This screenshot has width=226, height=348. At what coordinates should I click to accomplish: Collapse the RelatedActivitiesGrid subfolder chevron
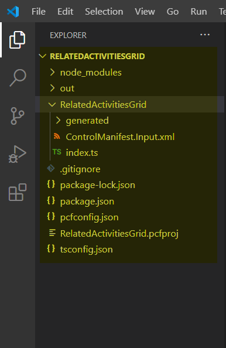[52, 104]
